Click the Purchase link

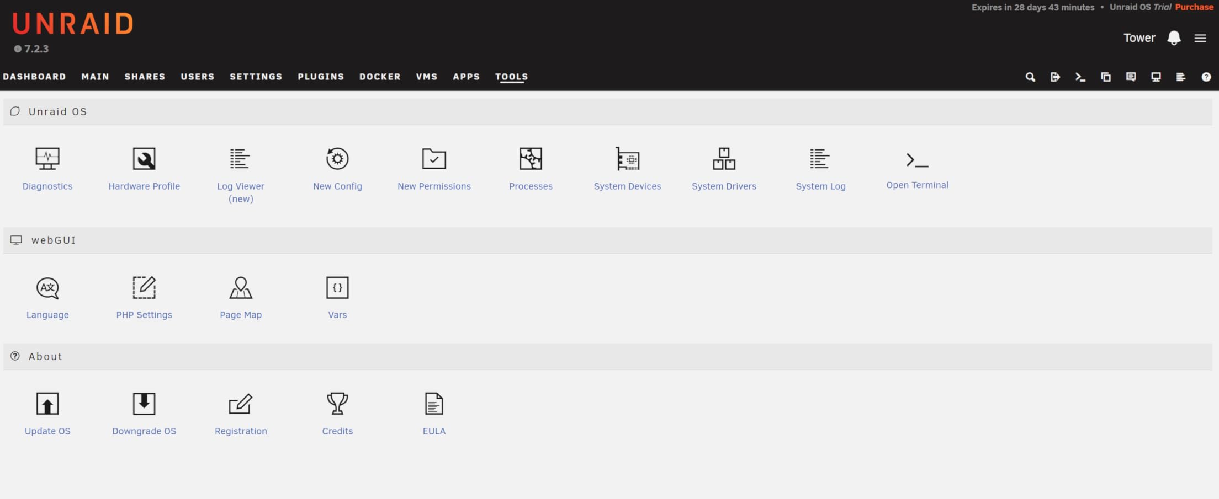pyautogui.click(x=1194, y=7)
